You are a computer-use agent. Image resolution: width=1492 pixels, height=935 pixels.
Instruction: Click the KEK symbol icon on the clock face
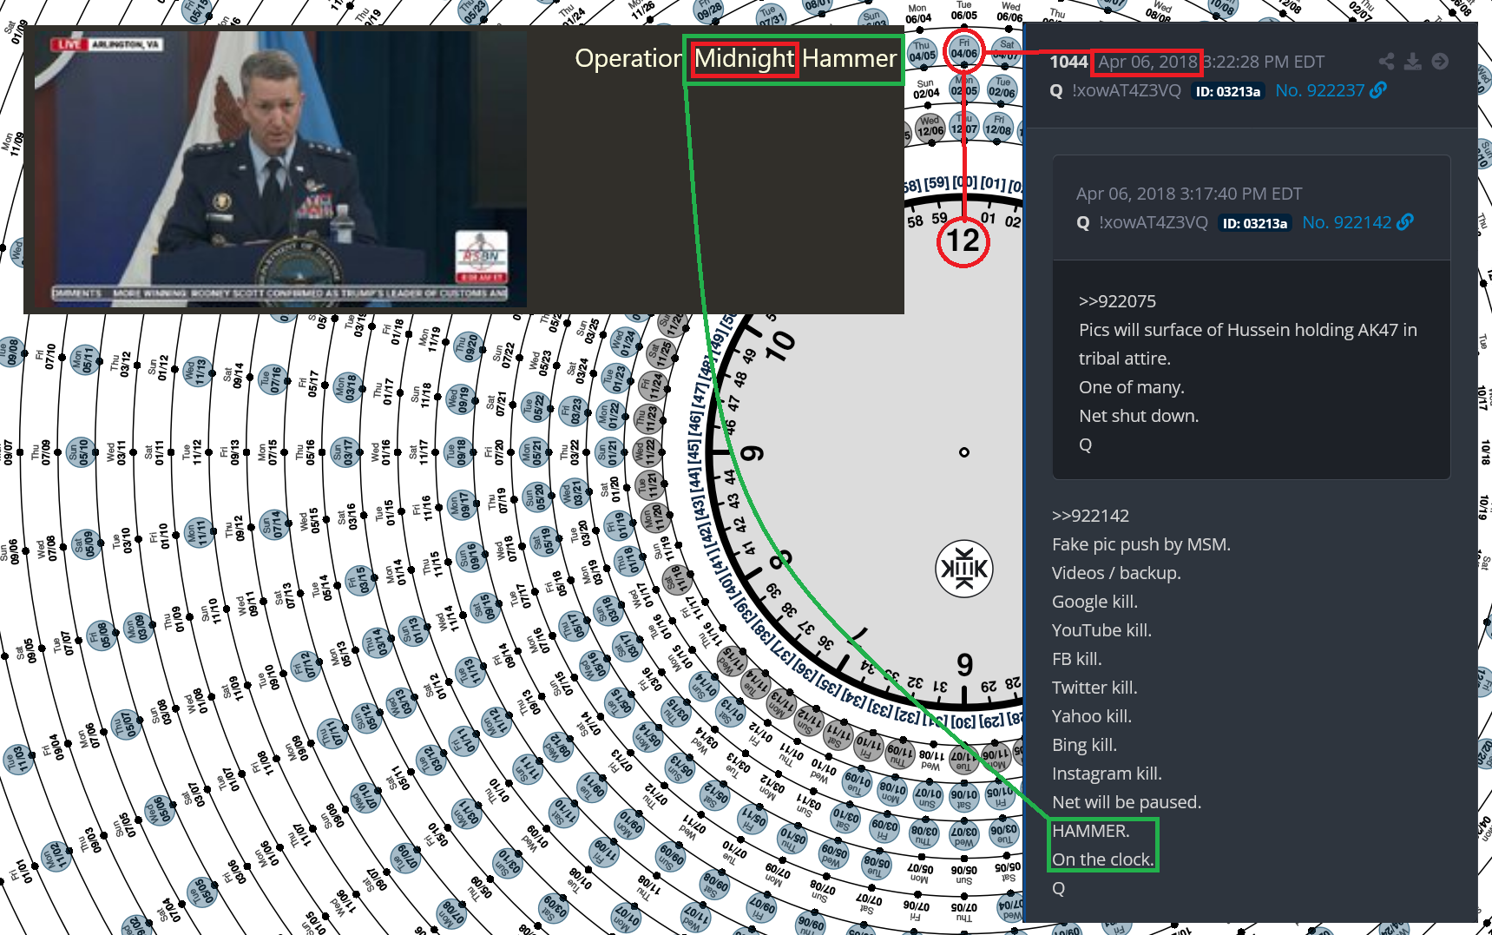963,570
